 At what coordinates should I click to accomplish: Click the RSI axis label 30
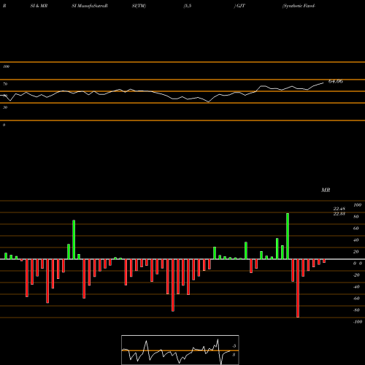point(5,107)
